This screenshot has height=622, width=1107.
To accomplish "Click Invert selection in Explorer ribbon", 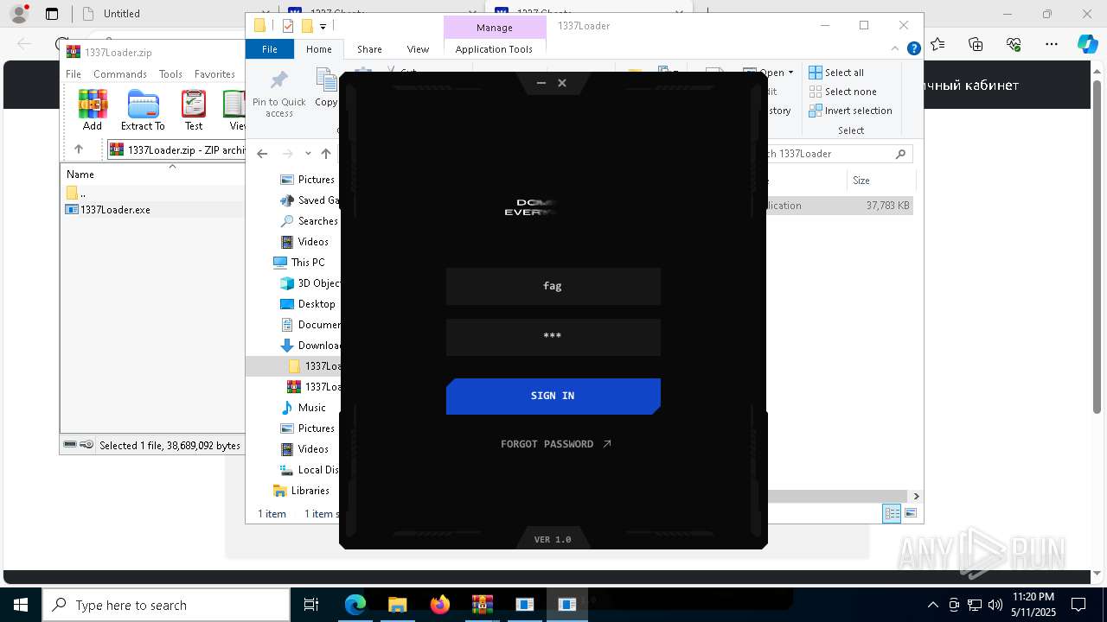I will tap(850, 111).
